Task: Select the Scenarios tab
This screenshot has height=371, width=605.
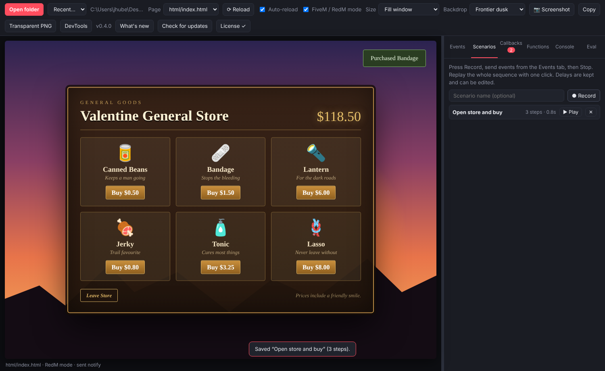Action: pyautogui.click(x=484, y=47)
